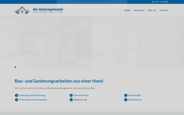Open the Trockenbau und Innenausbau link
The width and height of the screenshot is (184, 115).
33,100
